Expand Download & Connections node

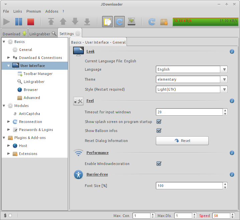click(9, 58)
